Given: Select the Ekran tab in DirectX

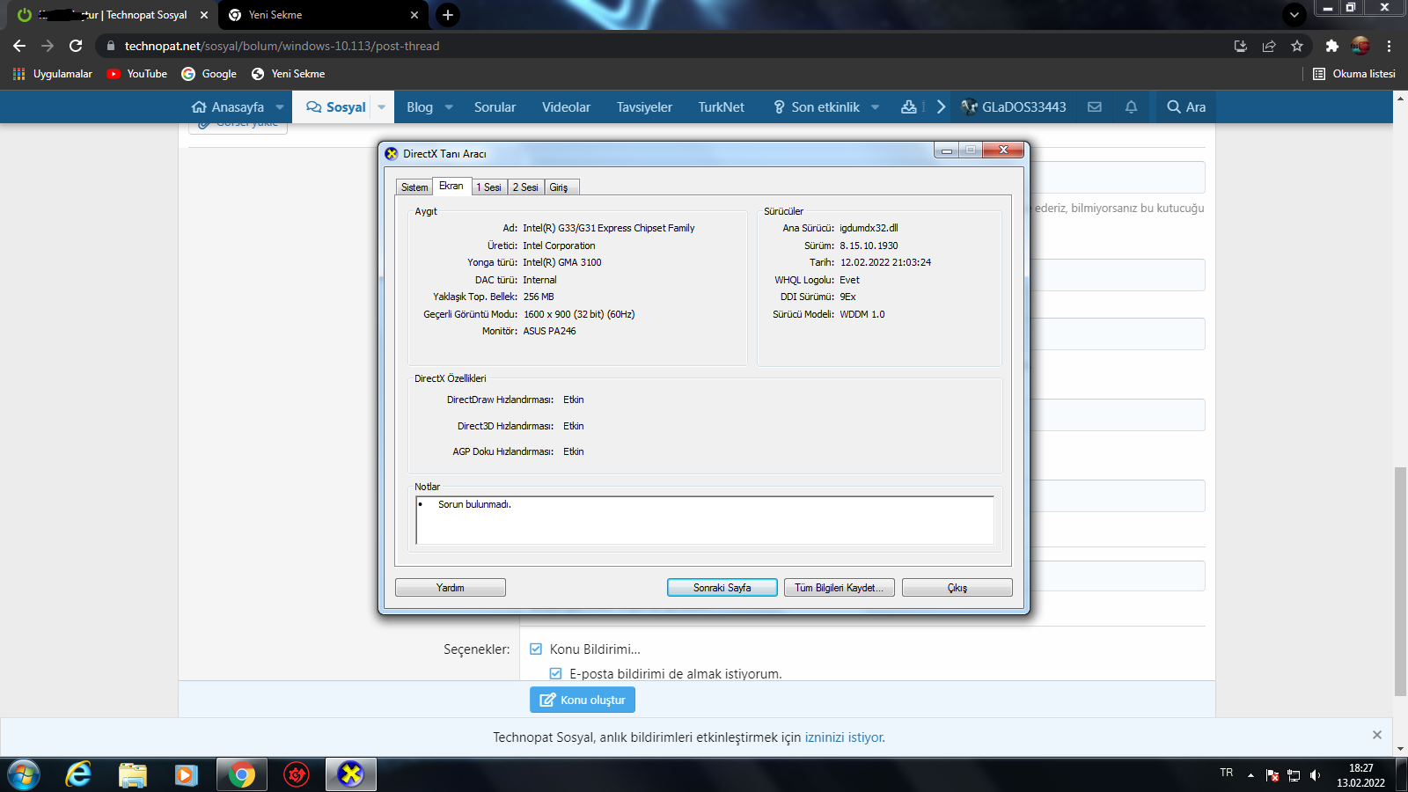Looking at the screenshot, I should pyautogui.click(x=451, y=186).
